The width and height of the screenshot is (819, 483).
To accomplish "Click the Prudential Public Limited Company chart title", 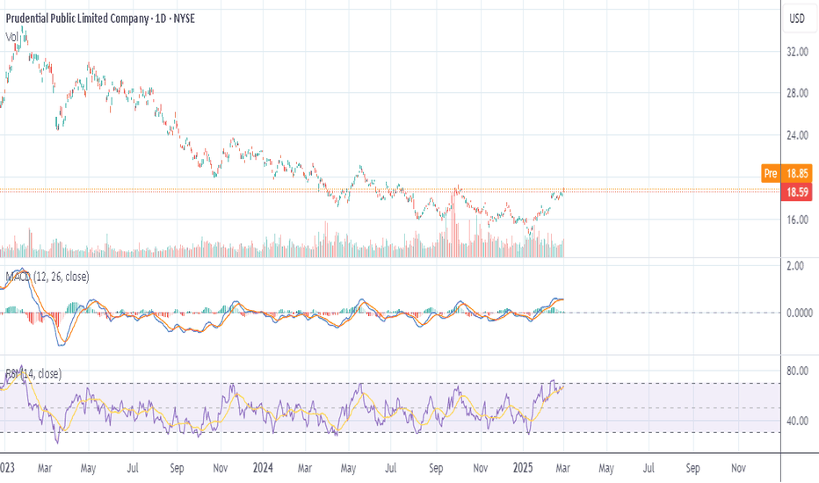I will coord(100,18).
